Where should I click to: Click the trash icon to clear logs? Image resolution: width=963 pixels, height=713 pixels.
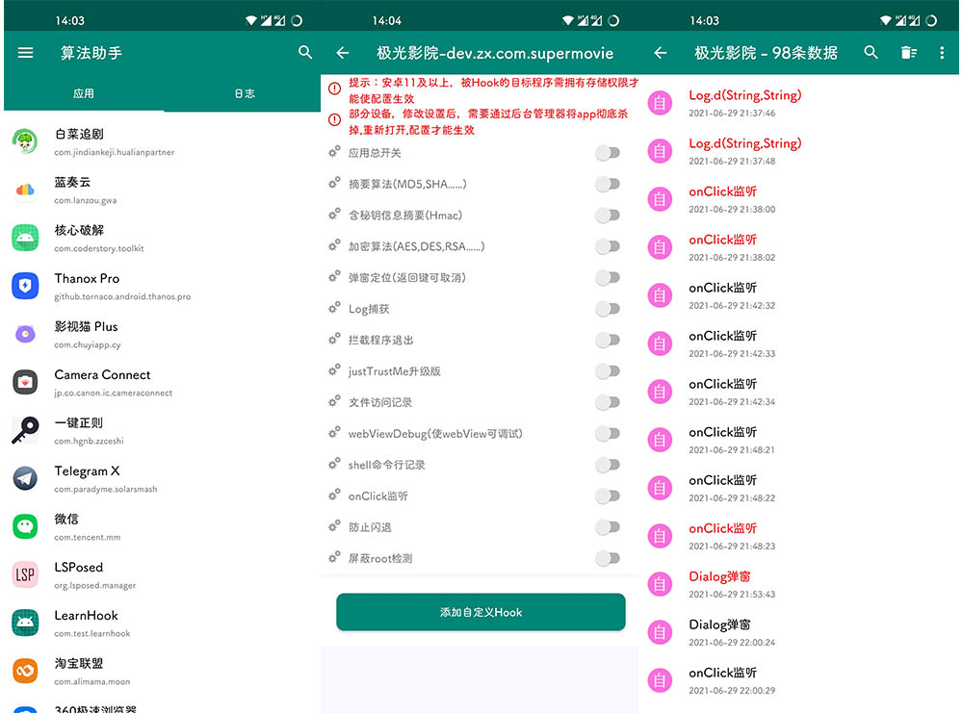(x=908, y=53)
